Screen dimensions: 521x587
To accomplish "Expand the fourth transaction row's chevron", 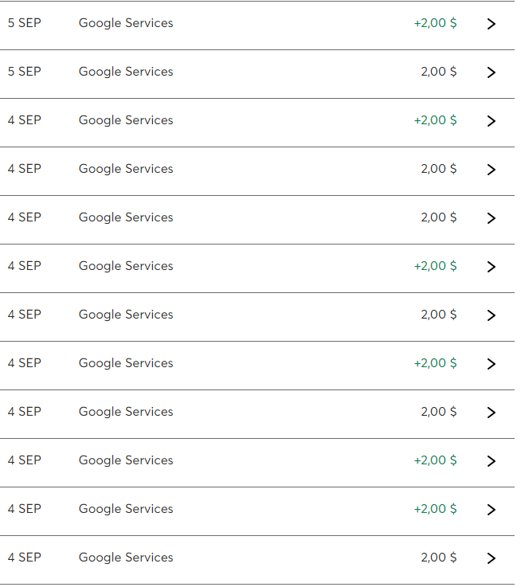I will (x=491, y=170).
